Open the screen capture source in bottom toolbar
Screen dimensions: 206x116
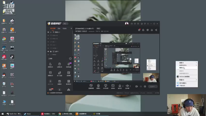coord(91,87)
